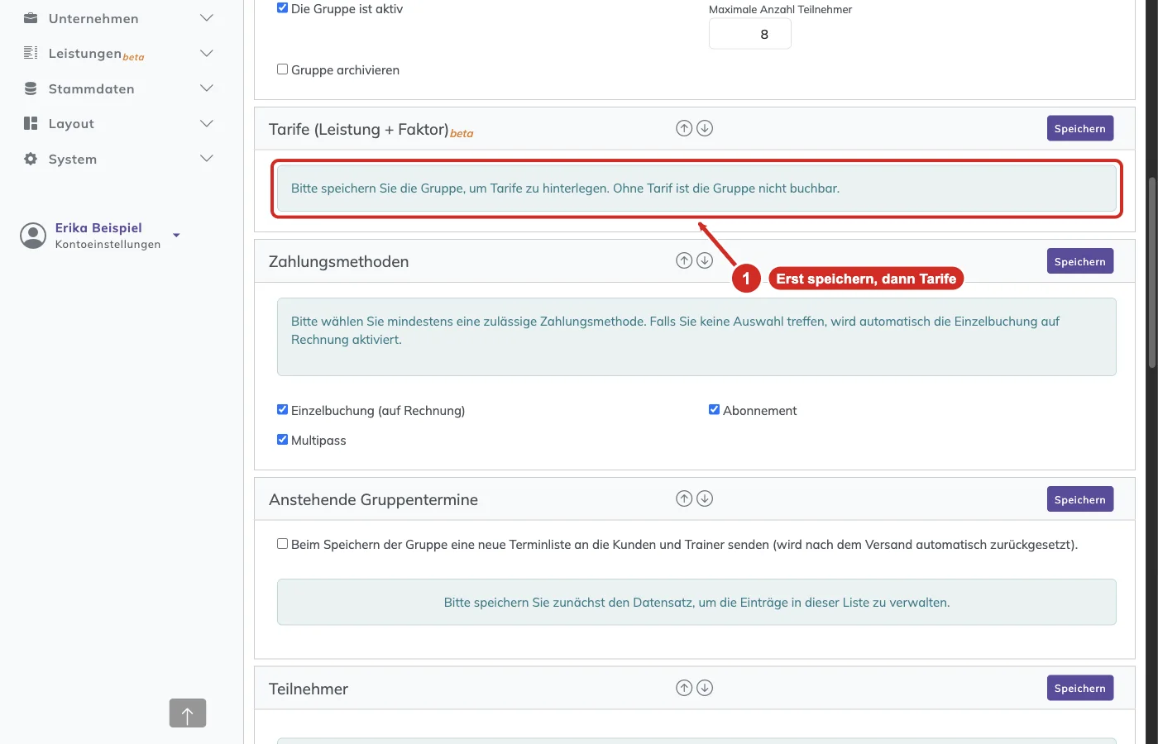Move Tarife section down with arrow icon
This screenshot has width=1158, height=744.
705,128
